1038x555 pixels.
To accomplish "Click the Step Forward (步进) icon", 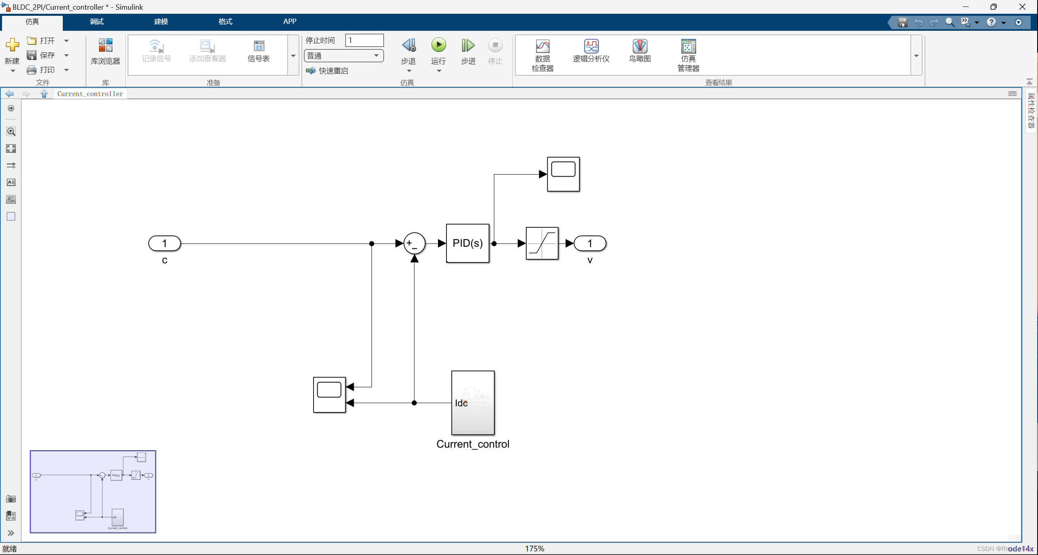I will (468, 45).
